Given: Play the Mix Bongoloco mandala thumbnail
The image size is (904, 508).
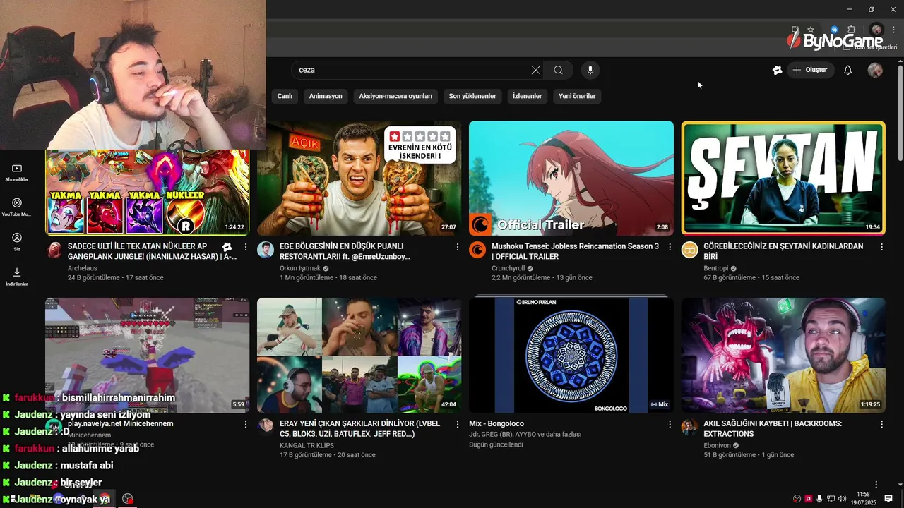Looking at the screenshot, I should click(571, 355).
